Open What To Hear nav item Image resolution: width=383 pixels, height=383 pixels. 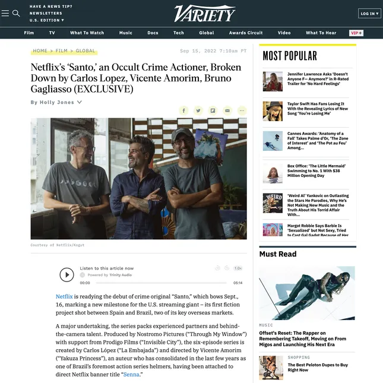(321, 33)
